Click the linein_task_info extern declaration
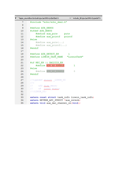This screenshot has height=191, width=135. 62,97
